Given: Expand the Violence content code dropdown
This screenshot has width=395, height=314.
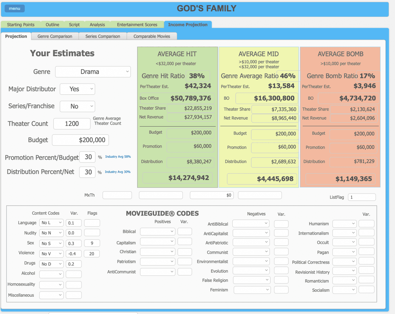Looking at the screenshot, I should [x=52, y=254].
